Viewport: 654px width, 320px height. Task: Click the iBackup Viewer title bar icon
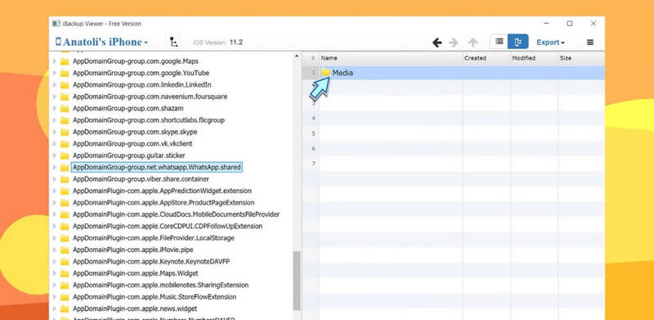(x=56, y=24)
